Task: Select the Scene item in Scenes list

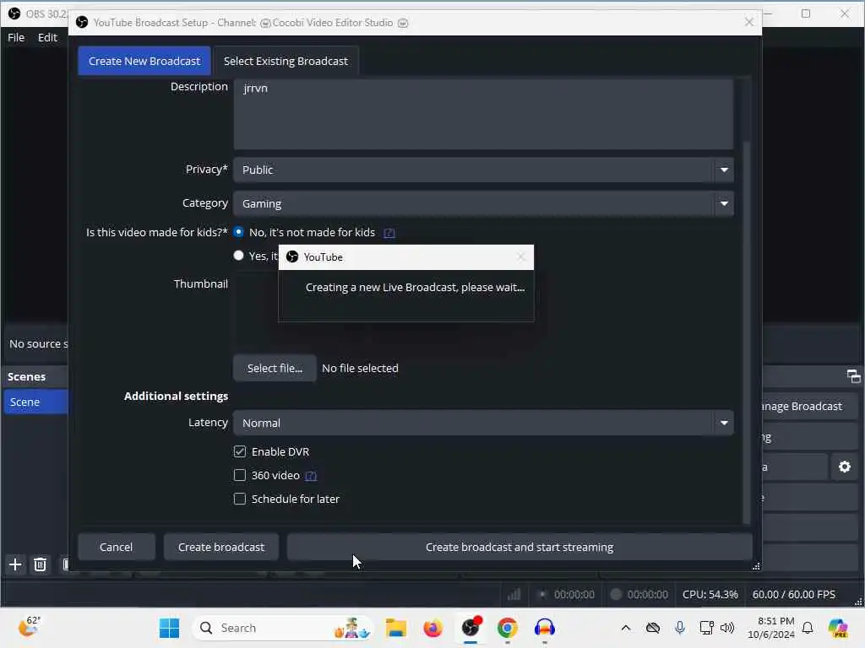Action: point(35,402)
